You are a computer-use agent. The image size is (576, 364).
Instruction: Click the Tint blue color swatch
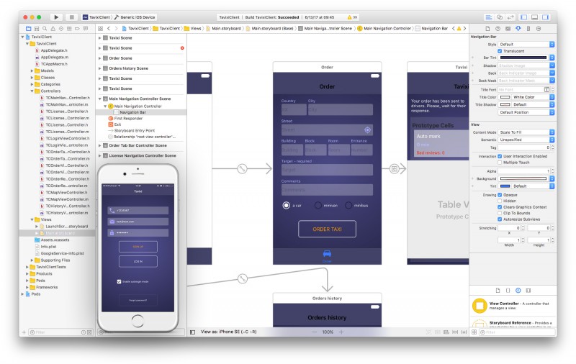(505, 186)
